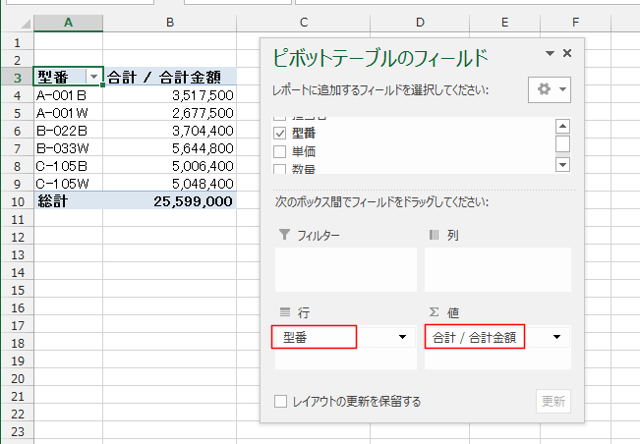Click the 5,644,800 value cell
Image resolution: width=640 pixels, height=444 pixels.
(x=170, y=148)
